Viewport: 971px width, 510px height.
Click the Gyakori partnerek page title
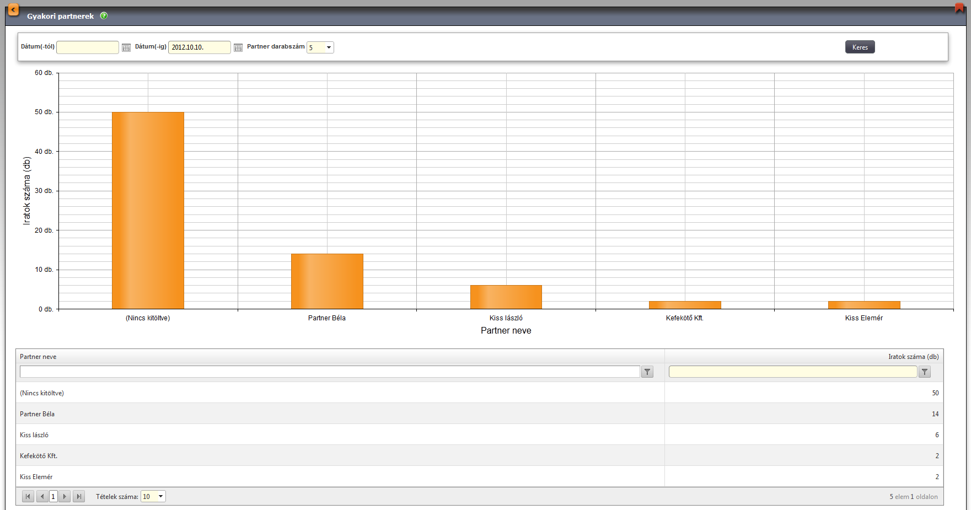60,16
